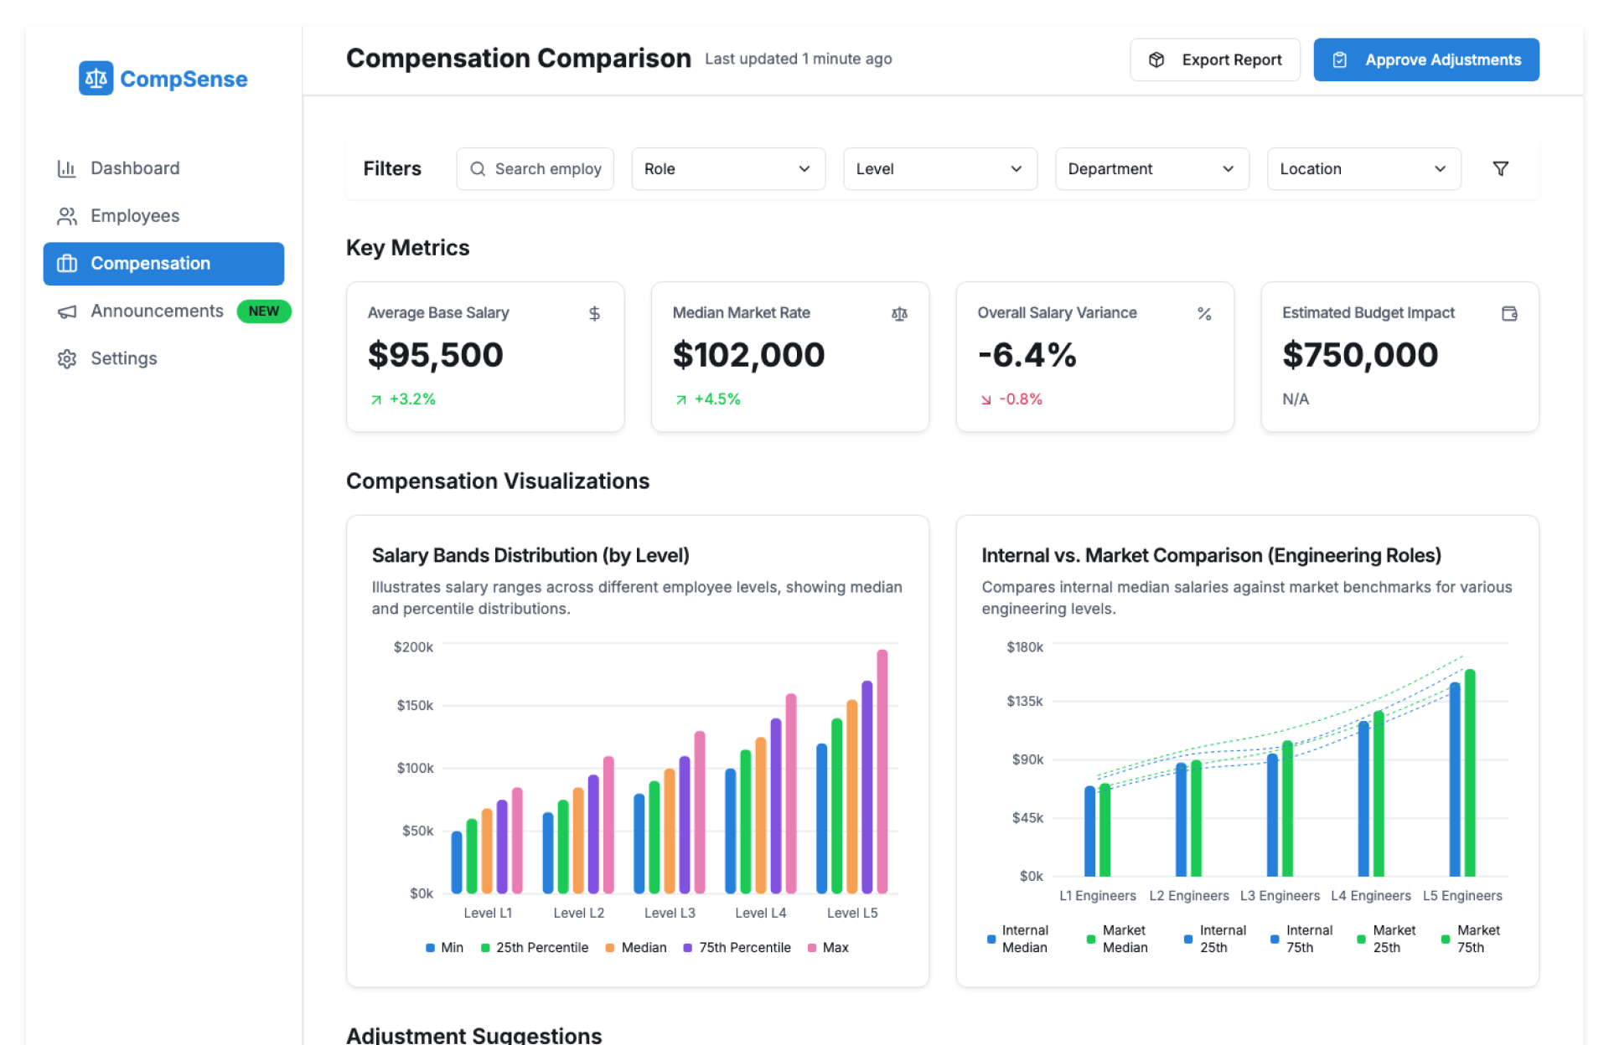Open the Employees section in the sidebar
Screen dimensions: 1609x1045
(x=134, y=216)
